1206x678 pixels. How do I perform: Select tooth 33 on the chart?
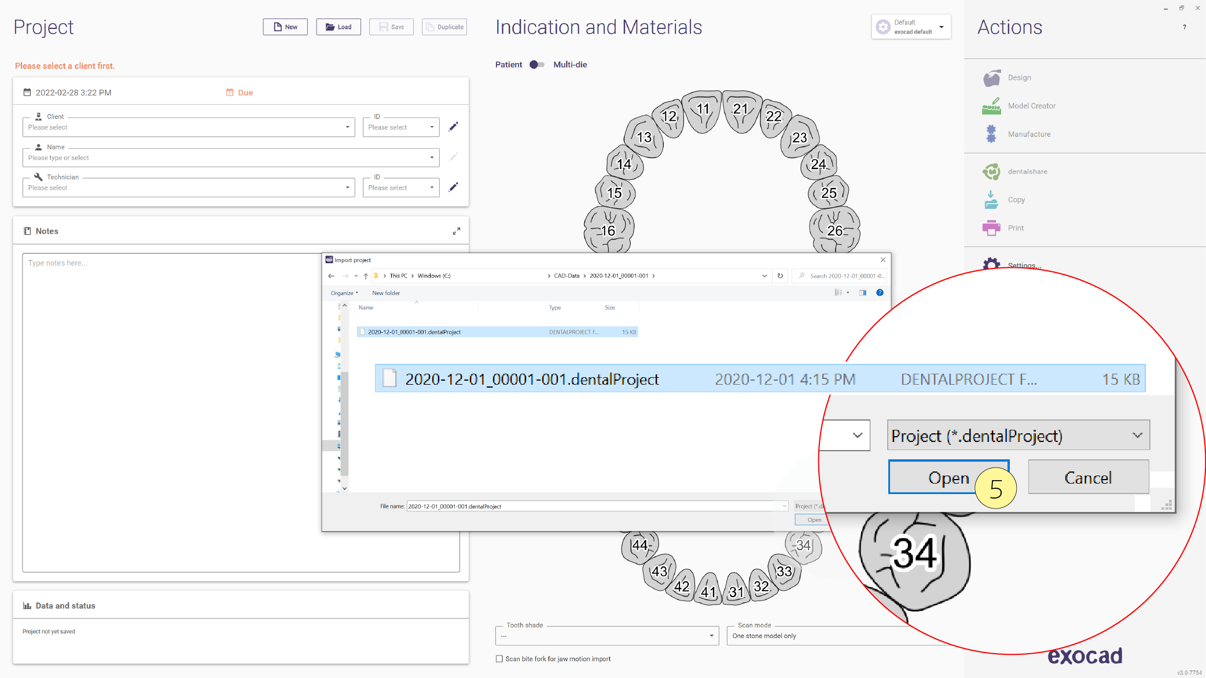click(x=784, y=572)
